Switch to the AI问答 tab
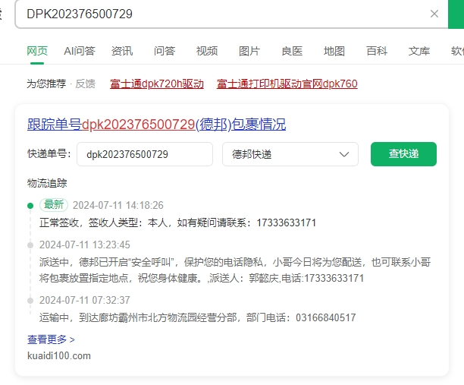Screen dimensions: 464x385 tap(80, 51)
